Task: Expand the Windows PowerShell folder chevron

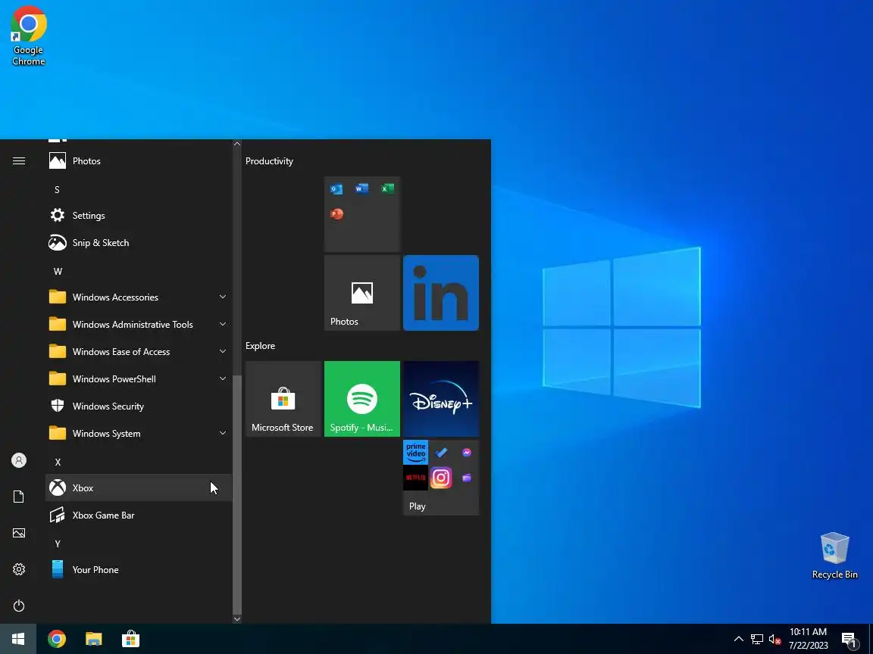Action: tap(223, 378)
